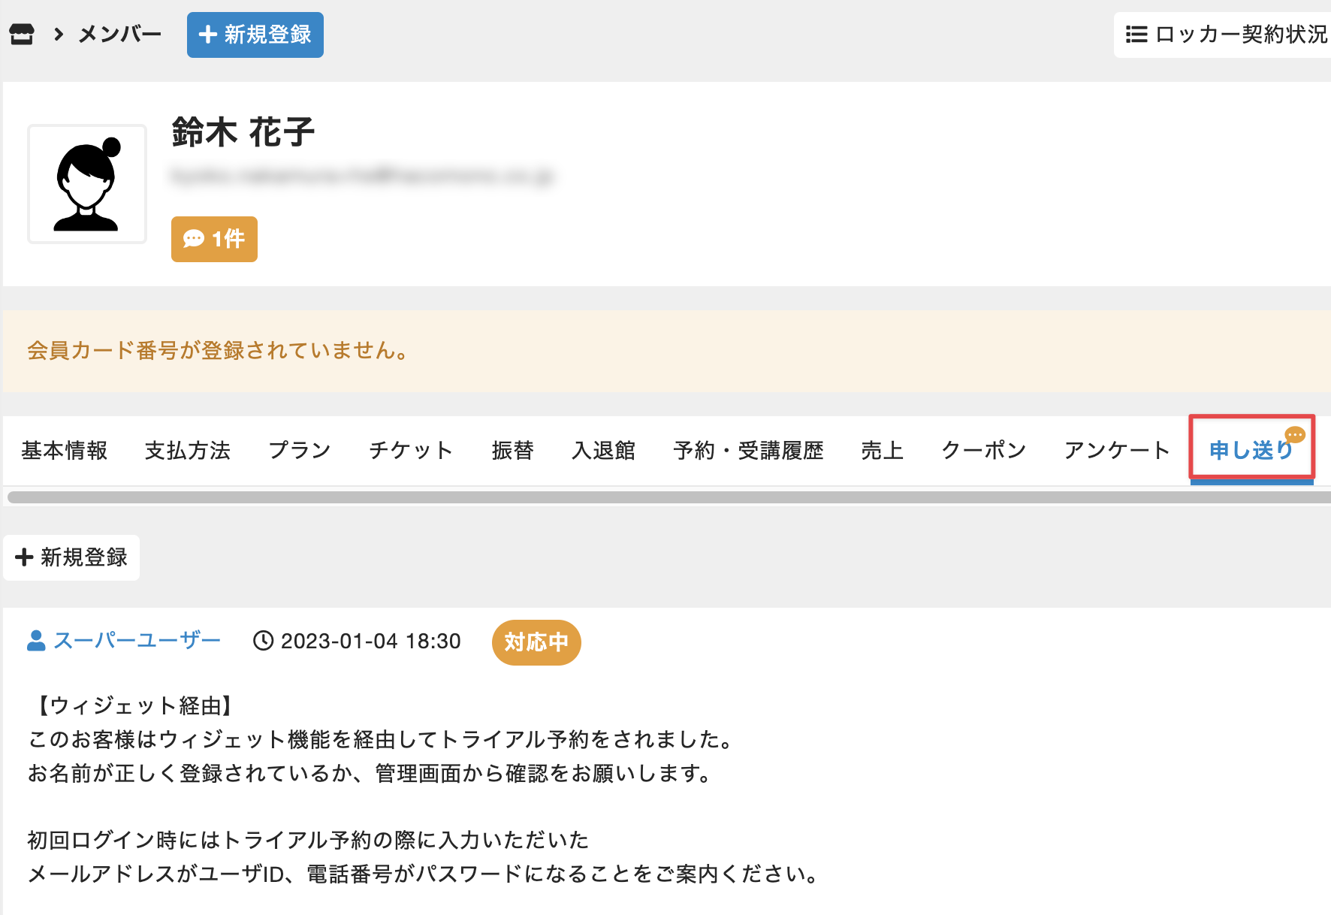Switch to the 支払方法 tab
Screen dimensions: 1331x915
[x=188, y=451]
